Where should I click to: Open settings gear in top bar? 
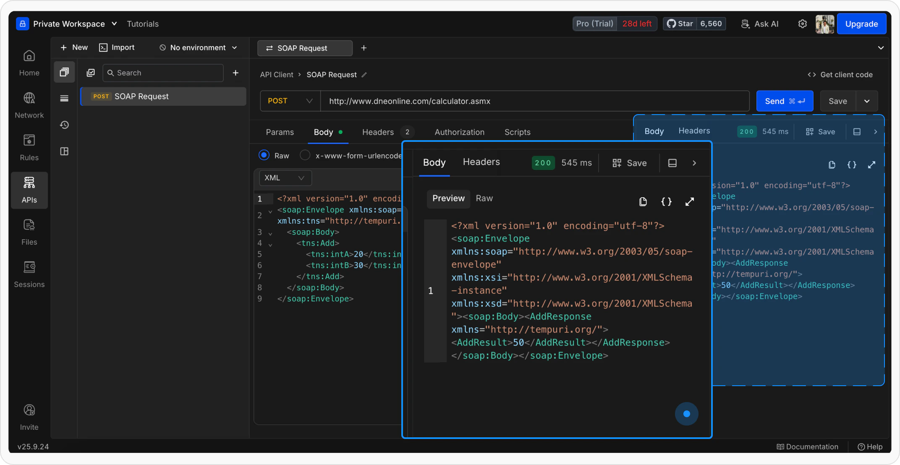click(802, 24)
